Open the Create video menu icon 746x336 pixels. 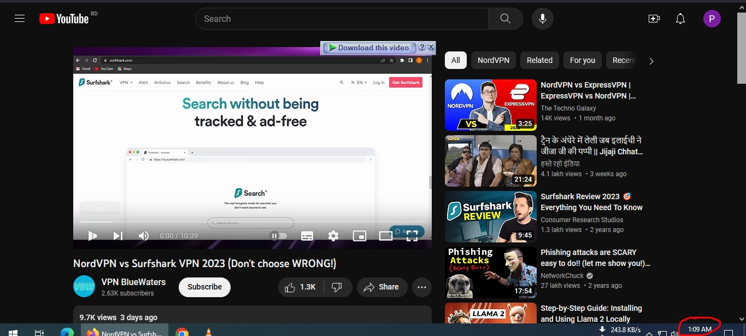click(654, 19)
